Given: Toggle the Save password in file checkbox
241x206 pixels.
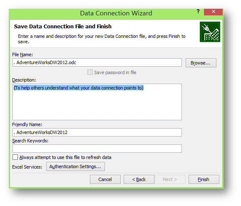Looking at the screenshot, I should point(90,72).
